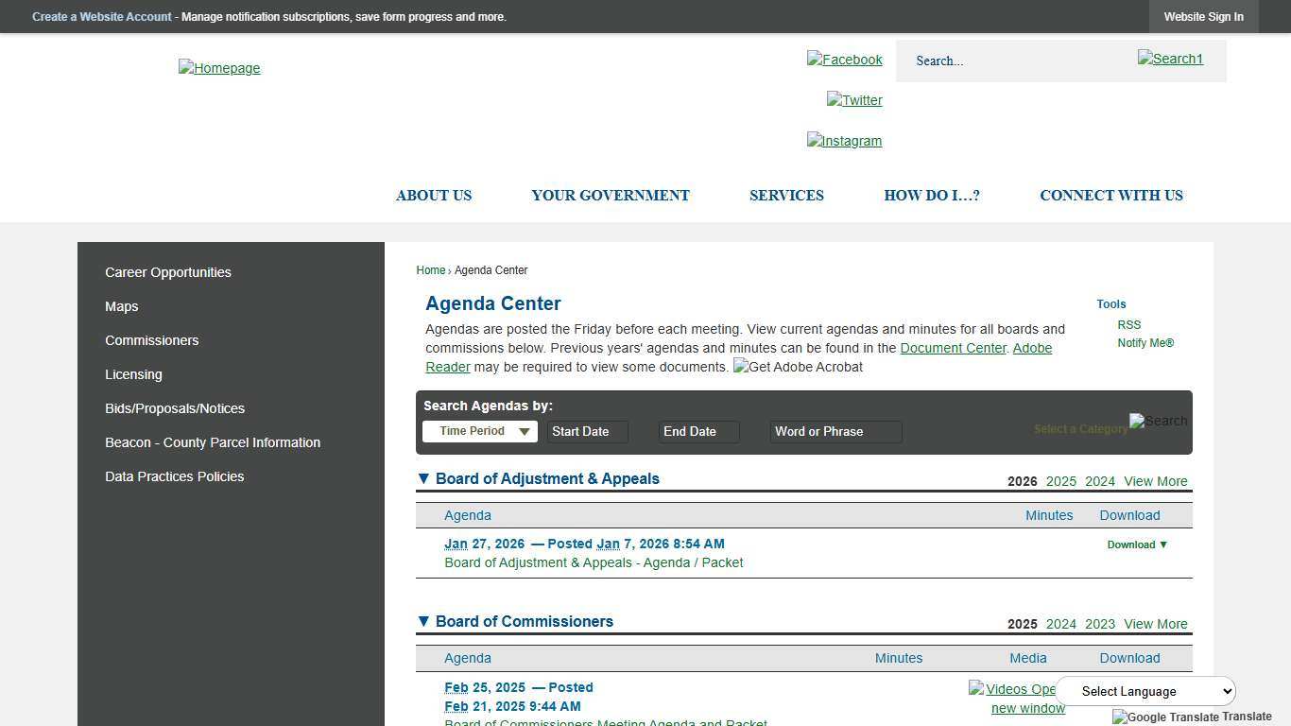Screen dimensions: 1291x726
Task: Open the Document Center link
Action: (953, 348)
